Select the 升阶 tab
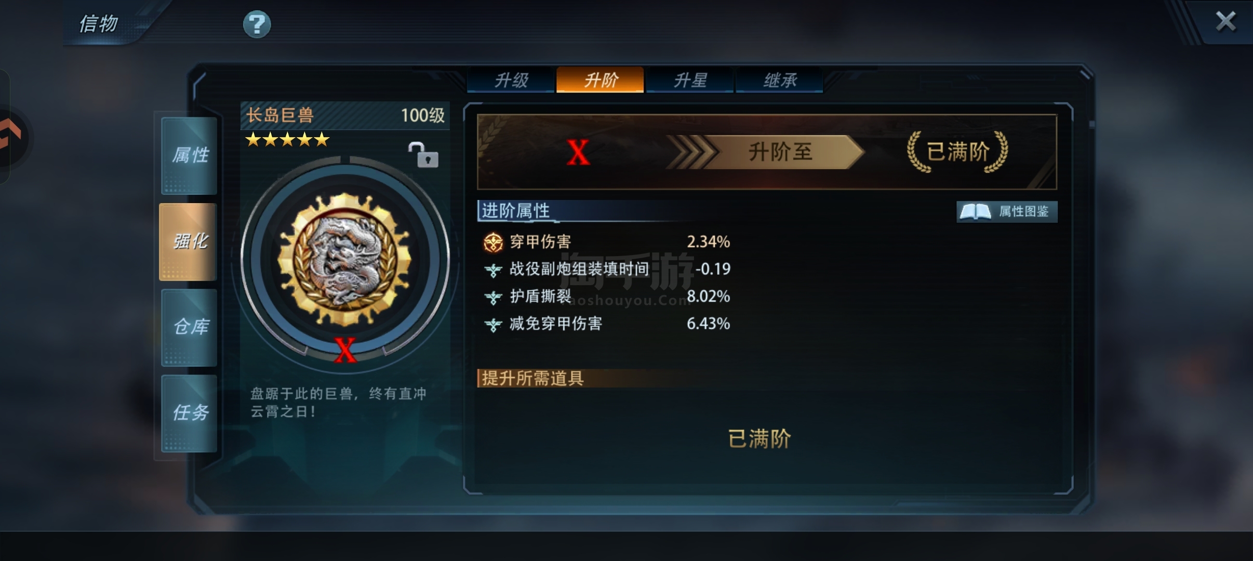 point(600,80)
